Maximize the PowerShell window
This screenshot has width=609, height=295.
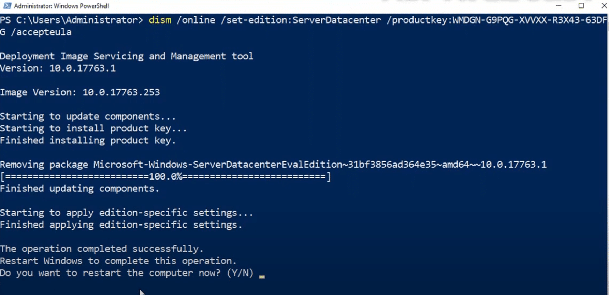click(582, 6)
